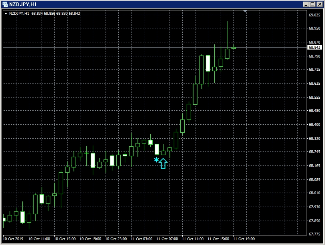Screen dimensions: 325x245
Task: Click the 11 Oct 07:00 time label
Action: click(x=167, y=239)
